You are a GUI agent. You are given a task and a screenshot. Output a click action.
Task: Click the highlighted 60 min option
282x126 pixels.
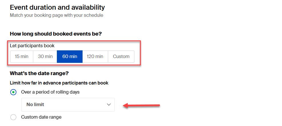click(70, 56)
